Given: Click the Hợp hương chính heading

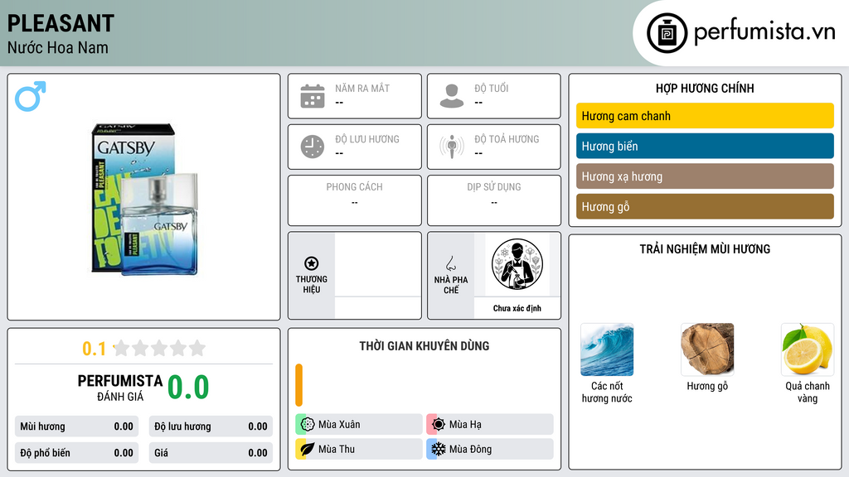Looking at the screenshot, I should point(705,88).
